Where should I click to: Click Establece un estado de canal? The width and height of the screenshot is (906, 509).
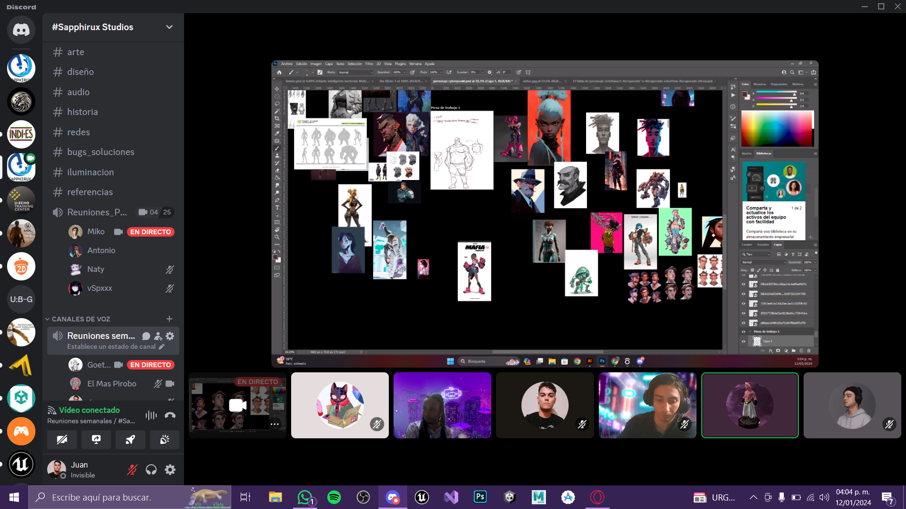[x=111, y=347]
